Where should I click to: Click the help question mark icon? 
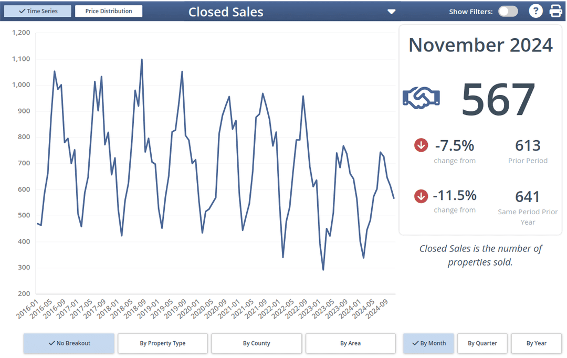535,11
